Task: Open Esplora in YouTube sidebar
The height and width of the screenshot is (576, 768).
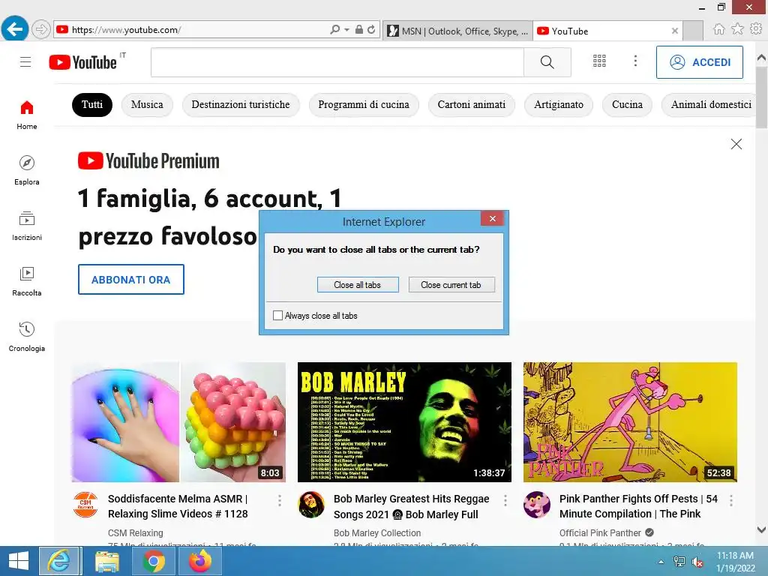Action: (x=27, y=170)
